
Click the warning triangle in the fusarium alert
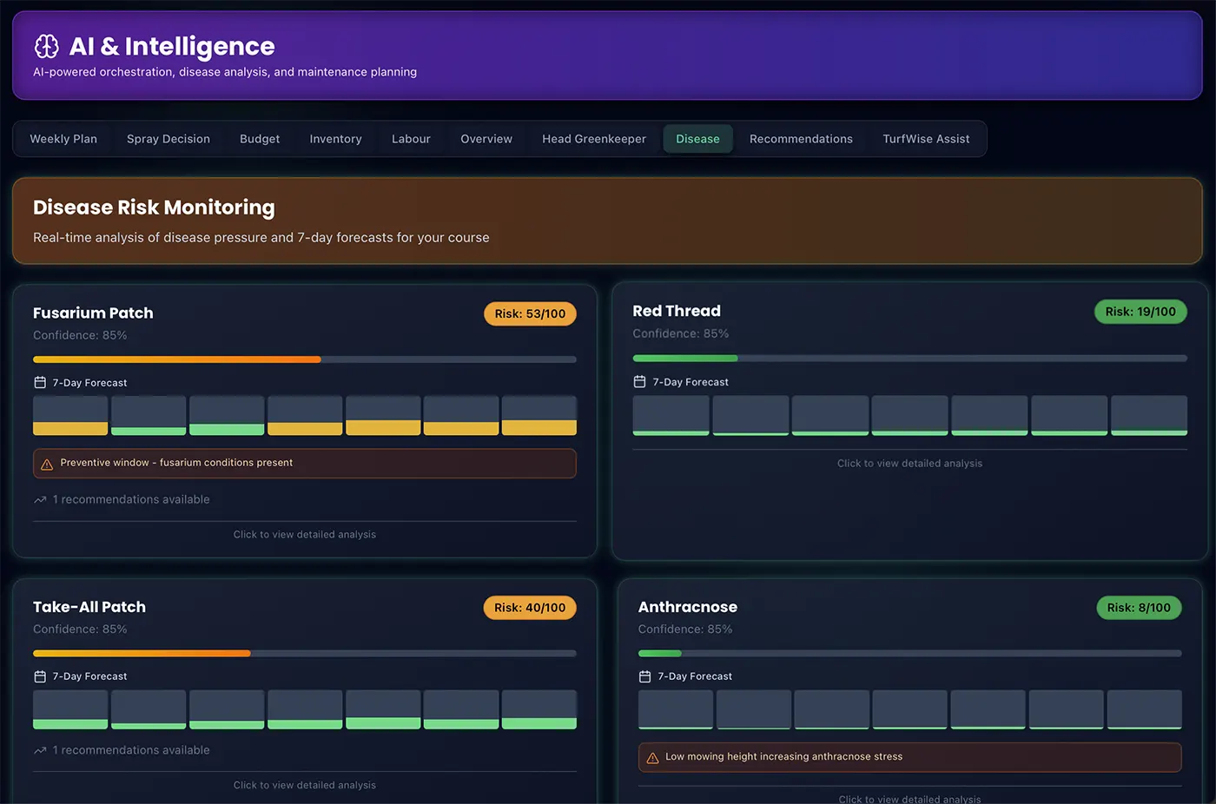48,463
